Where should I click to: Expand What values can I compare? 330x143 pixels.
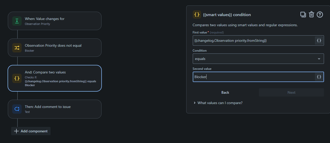pyautogui.click(x=218, y=103)
